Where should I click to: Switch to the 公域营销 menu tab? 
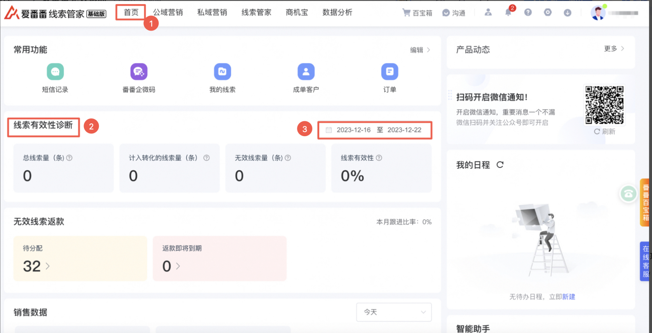(x=168, y=13)
